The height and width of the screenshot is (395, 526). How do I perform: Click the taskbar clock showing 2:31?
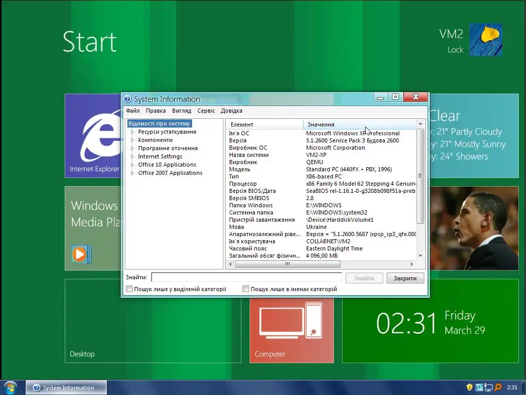pyautogui.click(x=512, y=388)
